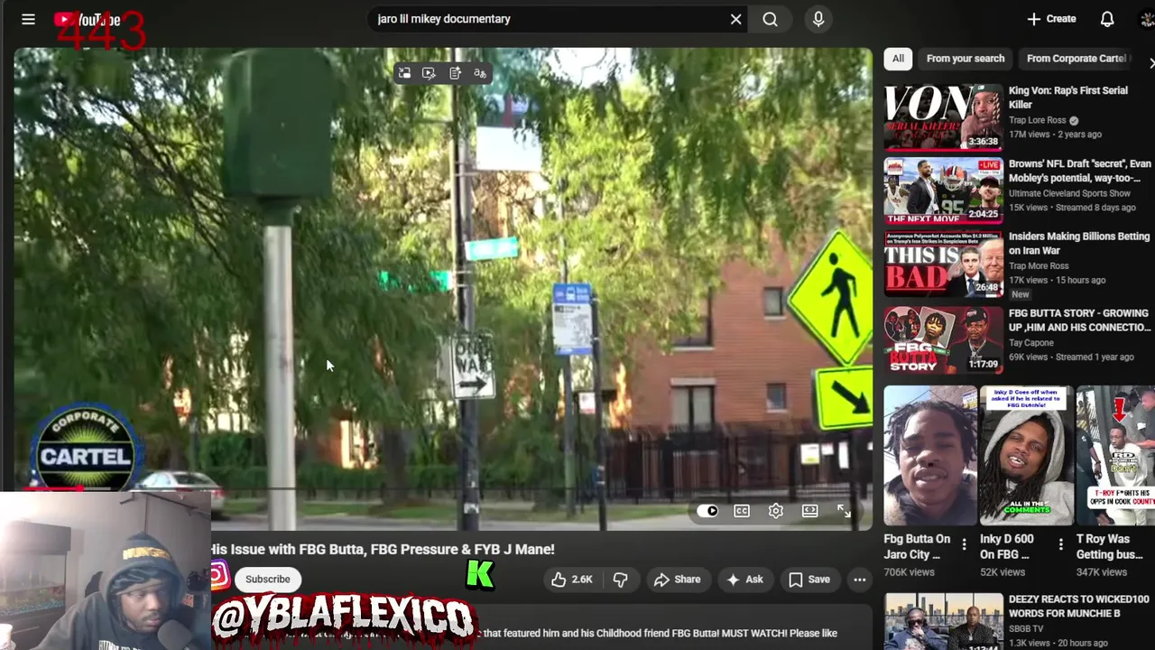This screenshot has height=650, width=1155.
Task: Visit Trap More Ross channel
Action: point(1039,266)
